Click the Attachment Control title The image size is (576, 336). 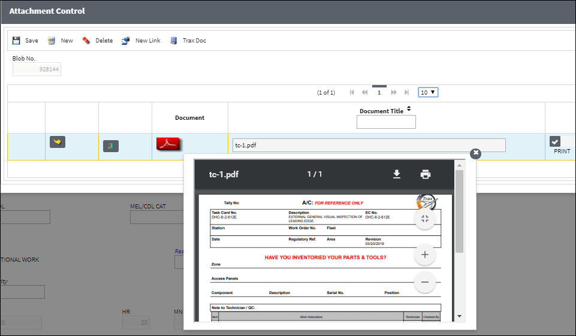click(47, 11)
